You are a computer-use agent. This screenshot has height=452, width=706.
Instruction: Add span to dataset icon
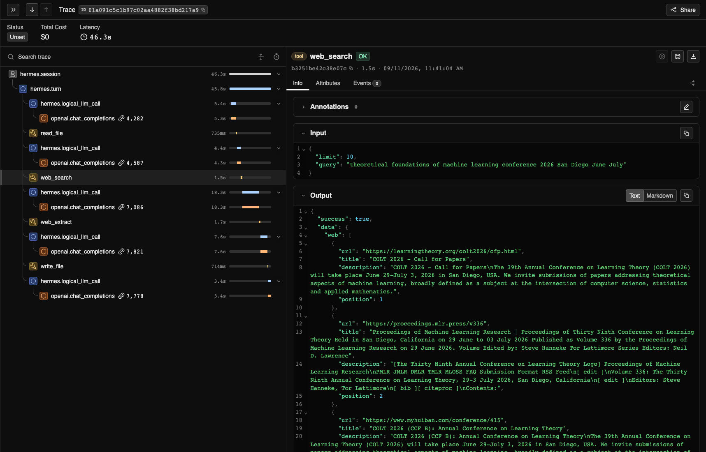(678, 56)
